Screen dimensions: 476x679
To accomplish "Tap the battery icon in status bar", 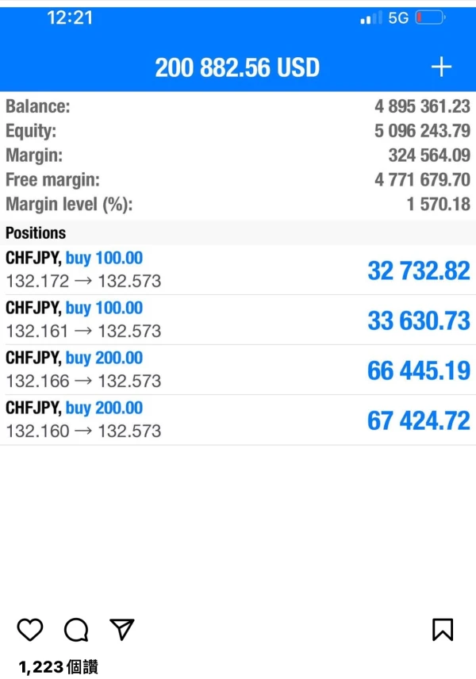I will pos(429,17).
